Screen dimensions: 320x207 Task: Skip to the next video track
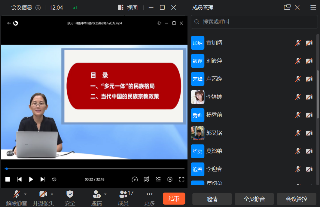click(43, 179)
